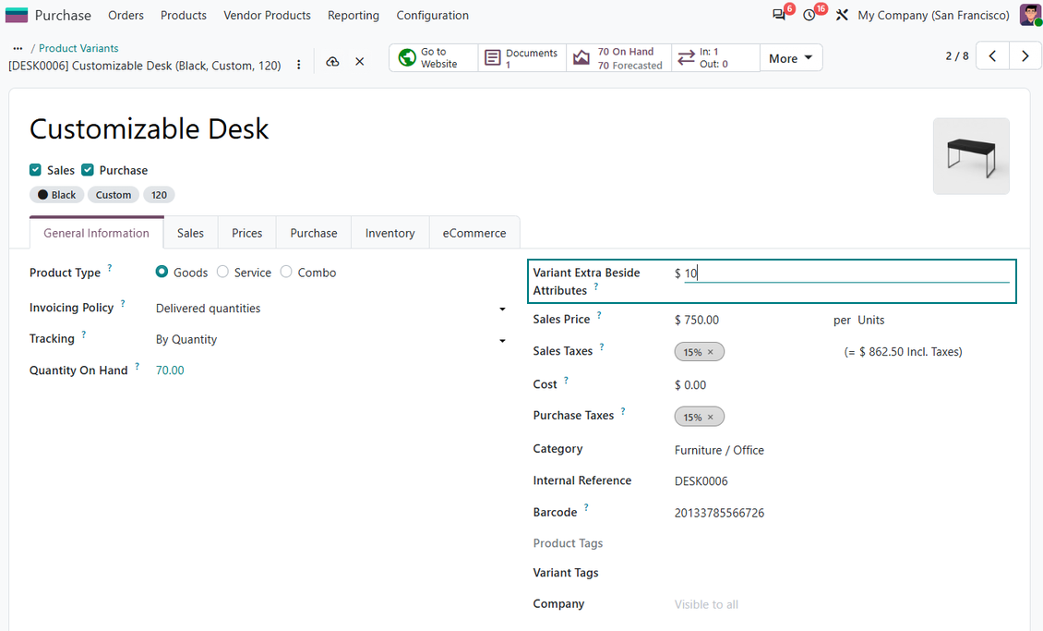1043x631 pixels.
Task: Open the Tracking dropdown
Action: pyautogui.click(x=330, y=339)
